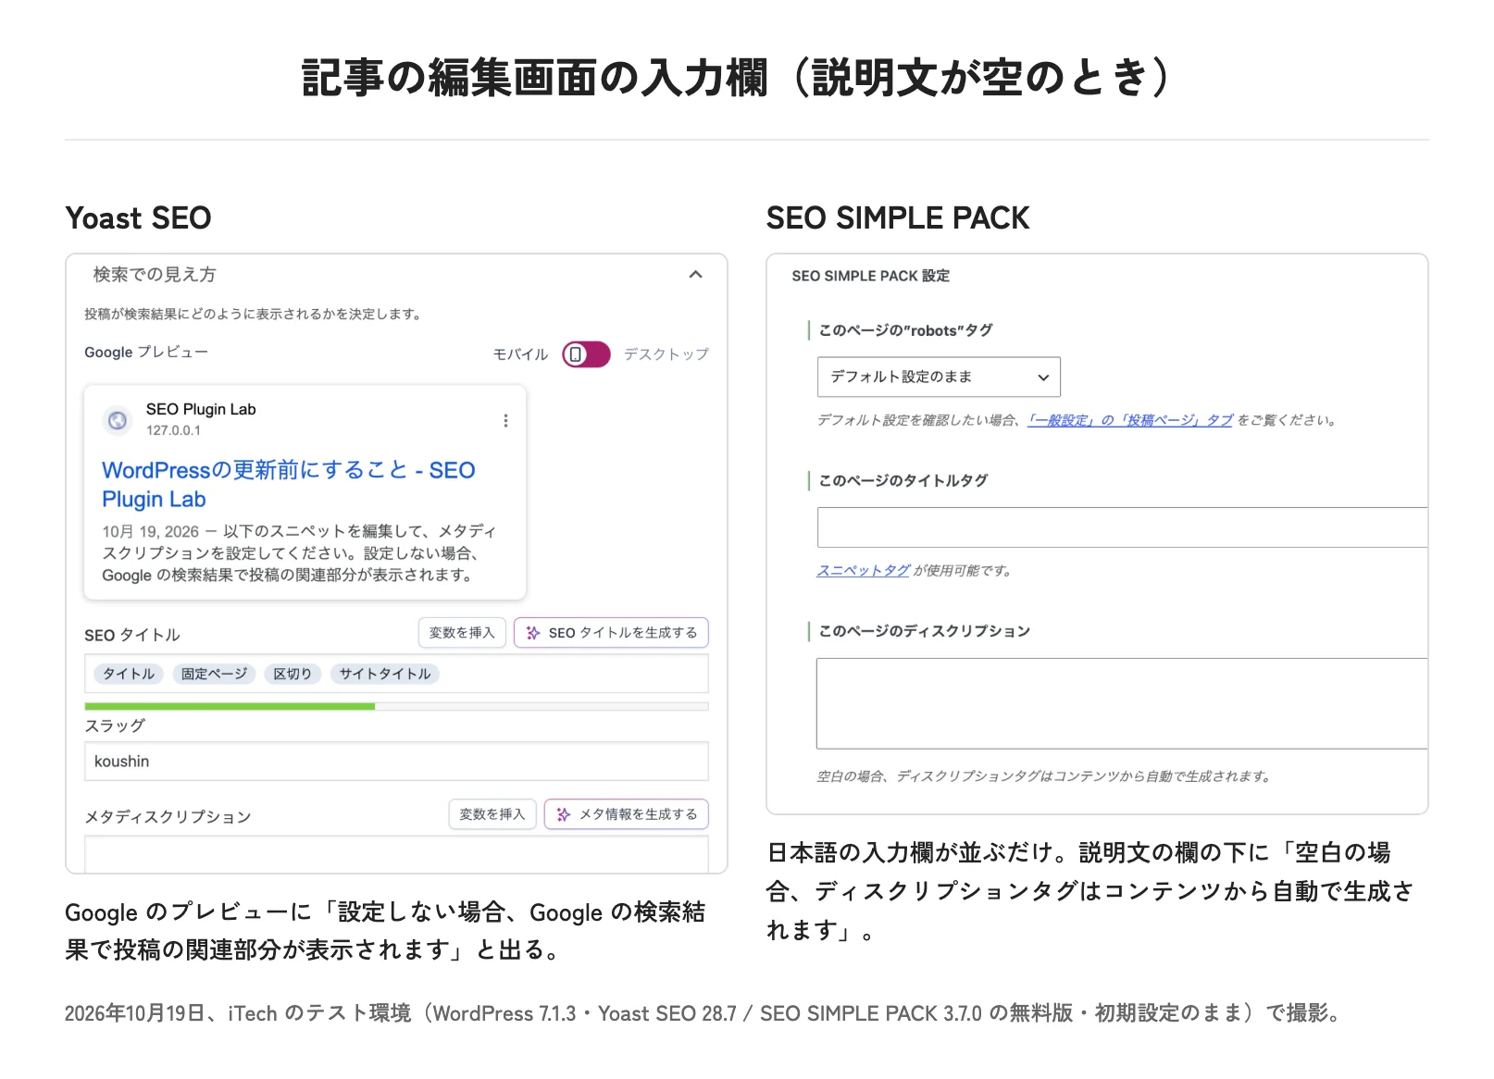Click SEO タイトルを生成する button
Viewport: 1494px width, 1079px height.
(611, 633)
